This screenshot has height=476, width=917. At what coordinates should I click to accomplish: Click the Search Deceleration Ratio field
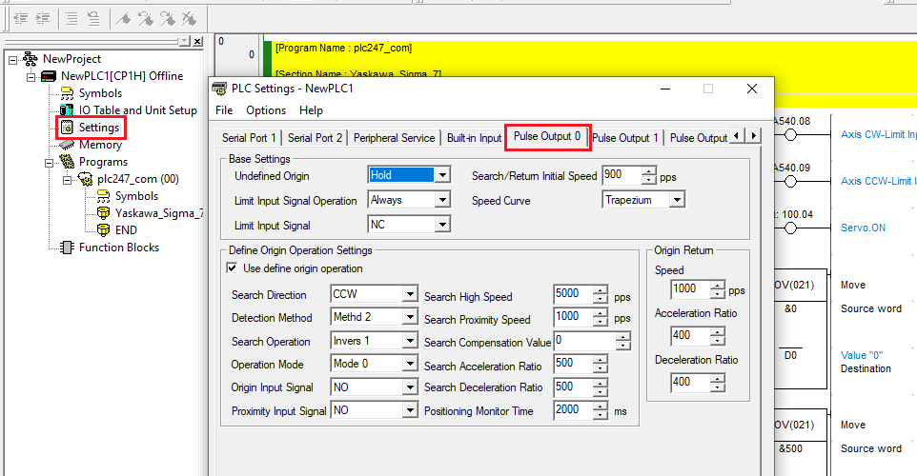coord(573,387)
